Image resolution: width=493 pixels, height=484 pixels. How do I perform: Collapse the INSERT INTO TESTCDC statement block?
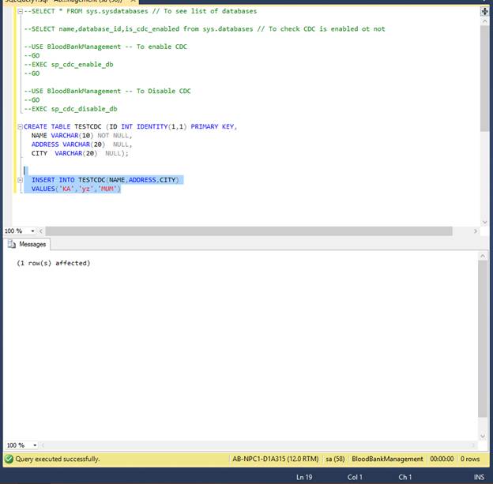[x=20, y=180]
